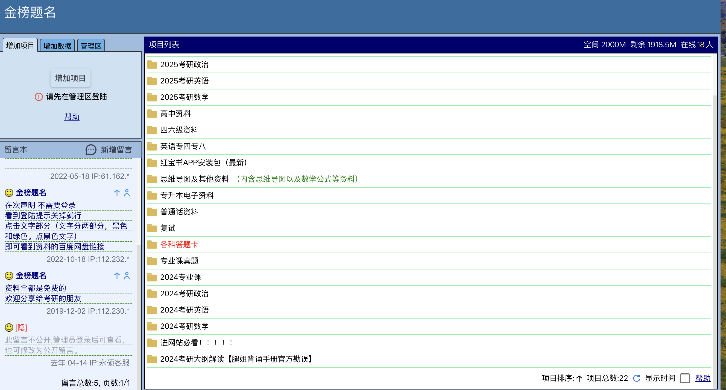The height and width of the screenshot is (390, 726).
Task: Open 进网站必看 project entry
Action: coord(196,343)
